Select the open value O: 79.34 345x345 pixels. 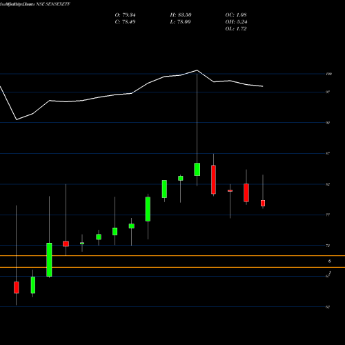tap(125, 15)
